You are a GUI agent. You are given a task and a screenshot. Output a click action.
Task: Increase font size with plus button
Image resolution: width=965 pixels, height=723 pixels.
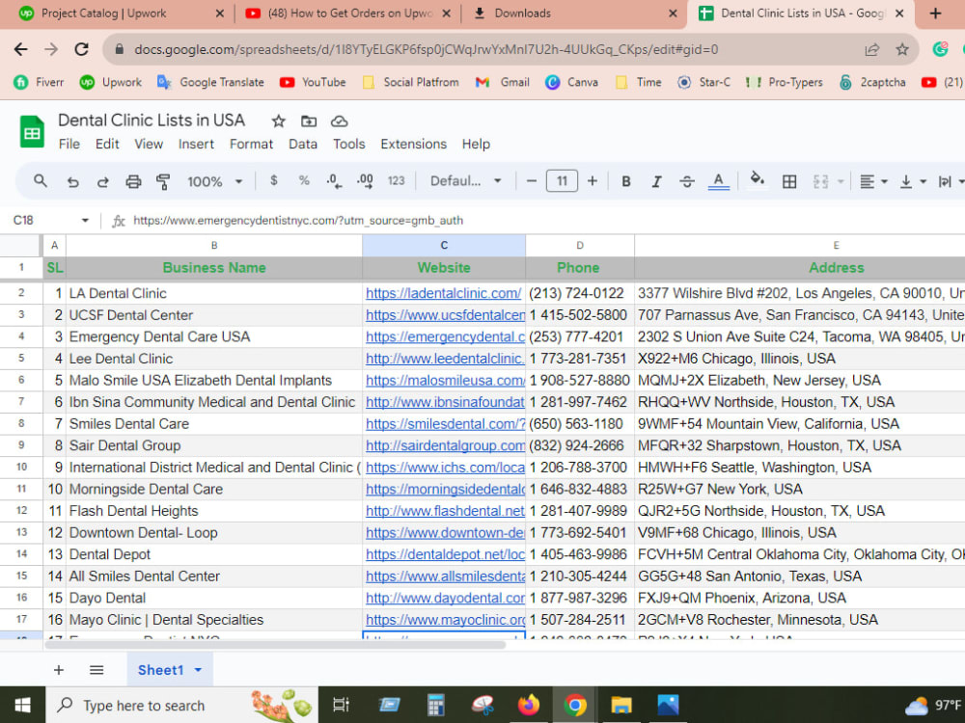[x=593, y=181]
